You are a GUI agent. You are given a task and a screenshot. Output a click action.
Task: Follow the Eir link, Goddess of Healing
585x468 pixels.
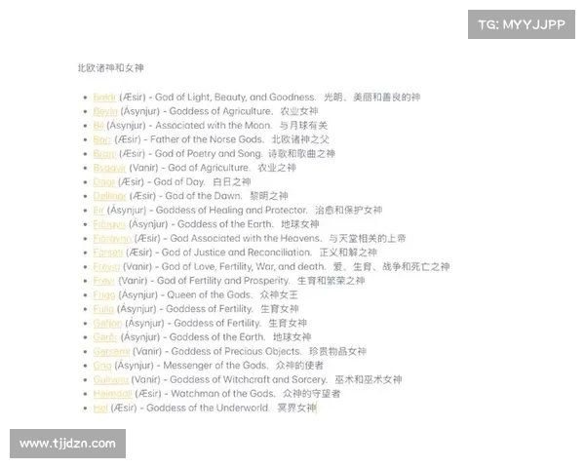(x=98, y=211)
